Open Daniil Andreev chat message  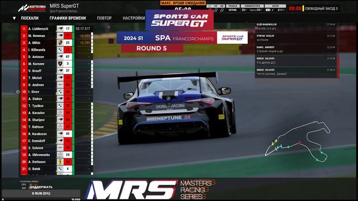[x=296, y=49]
